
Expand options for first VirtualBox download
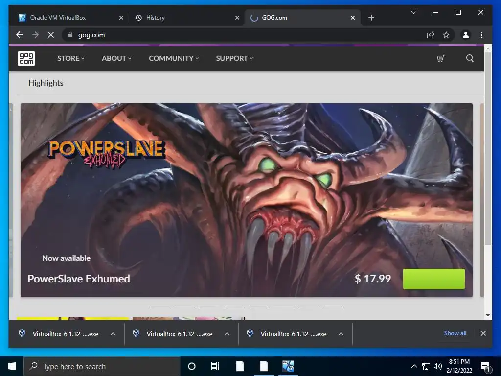[x=113, y=334]
